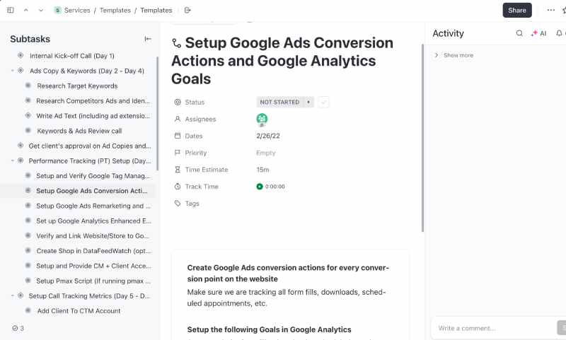
Task: Click the Services space icon in breadcrumb
Action: [57, 10]
